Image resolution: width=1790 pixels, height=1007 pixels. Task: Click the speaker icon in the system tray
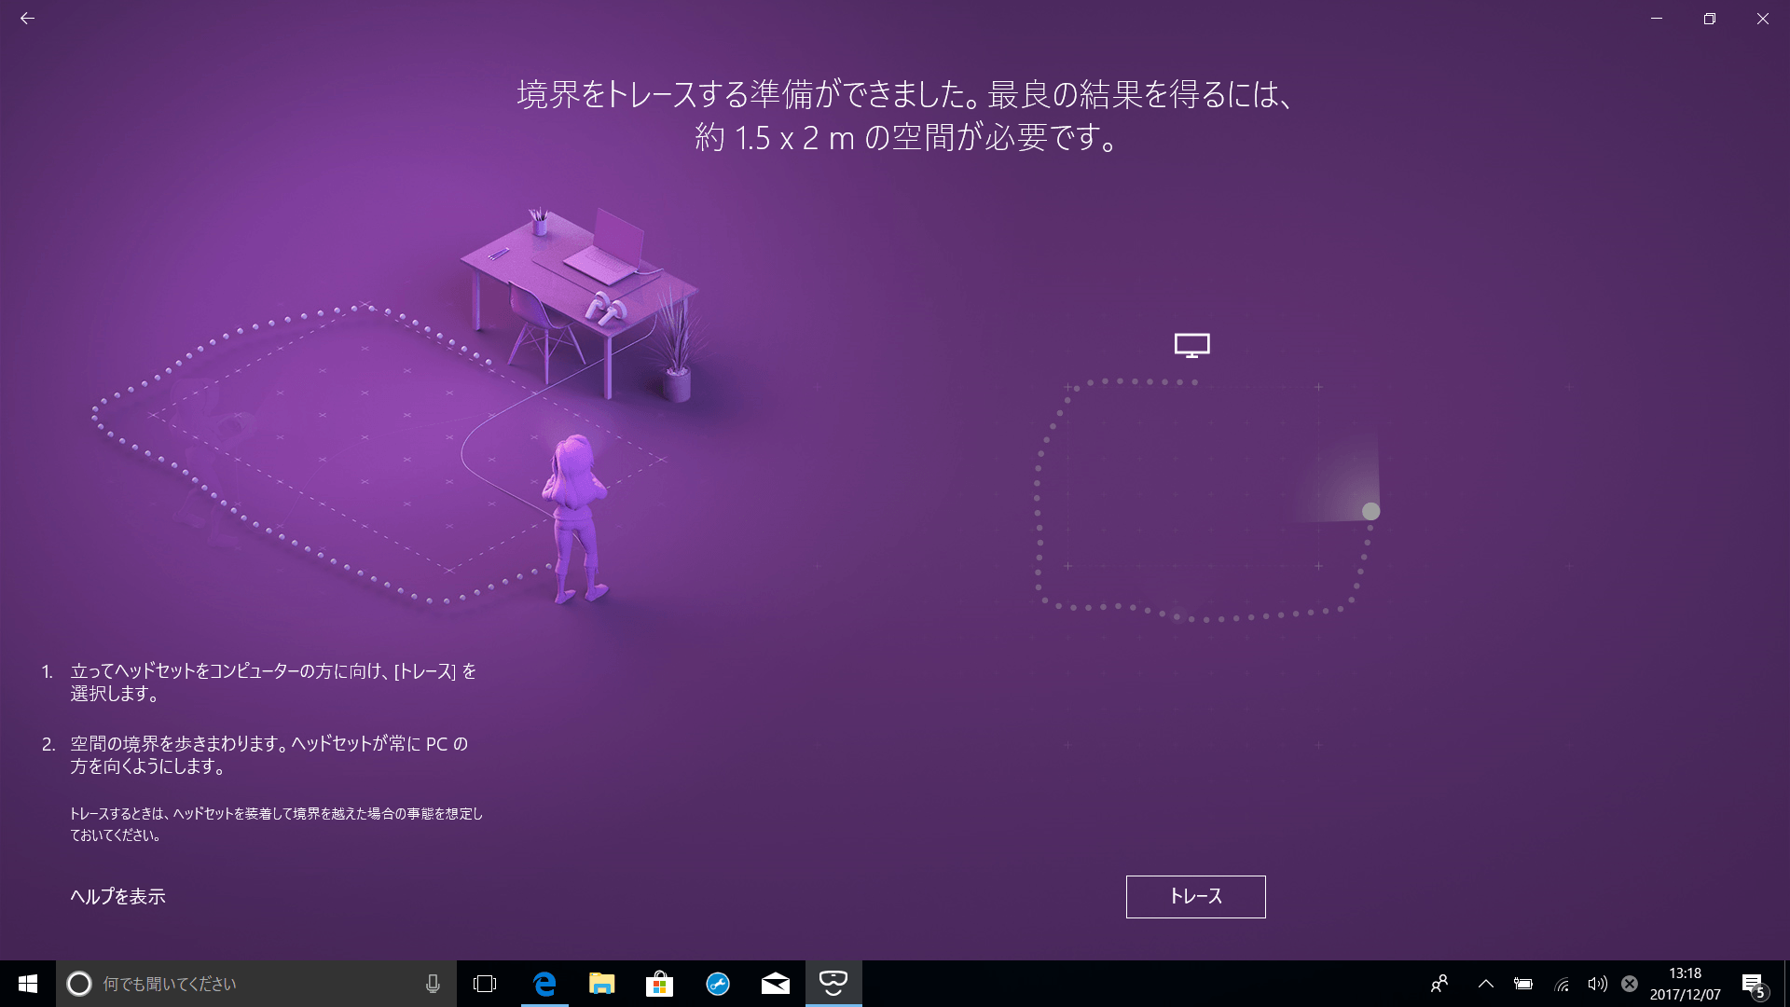tap(1597, 984)
